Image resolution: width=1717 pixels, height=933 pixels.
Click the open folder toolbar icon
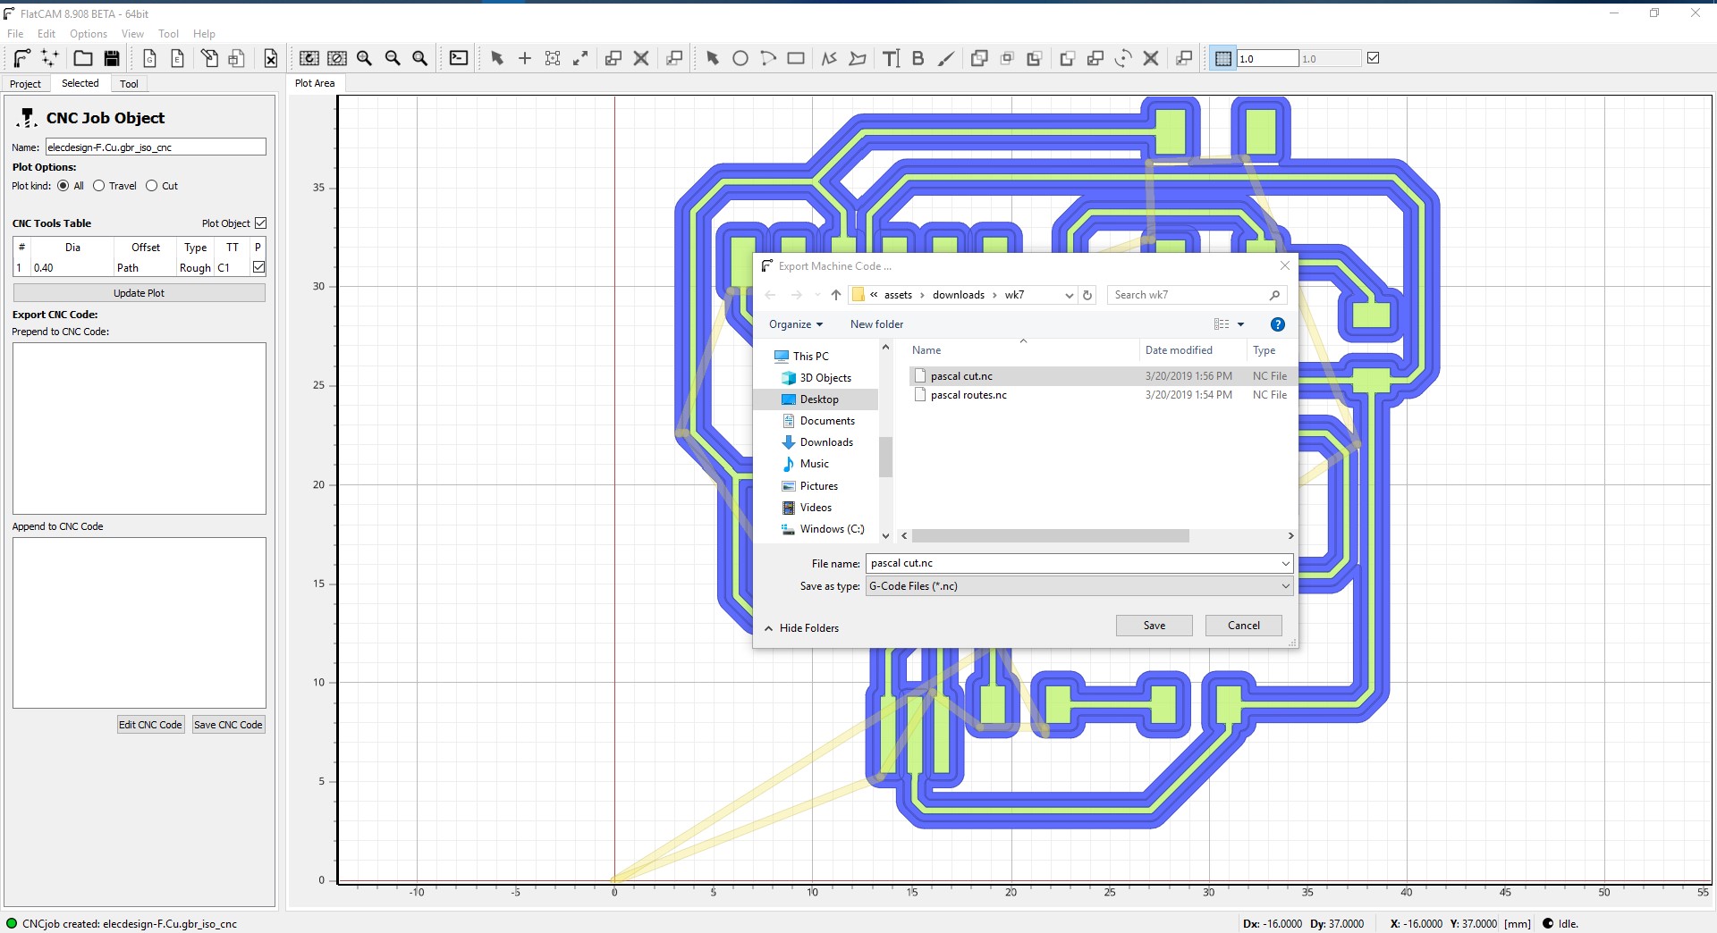coord(83,59)
